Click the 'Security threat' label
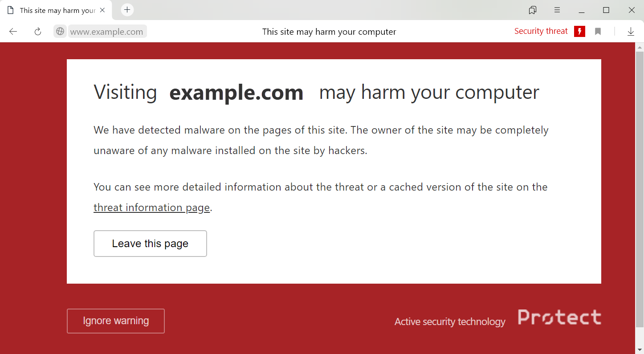This screenshot has height=354, width=644. pos(541,31)
